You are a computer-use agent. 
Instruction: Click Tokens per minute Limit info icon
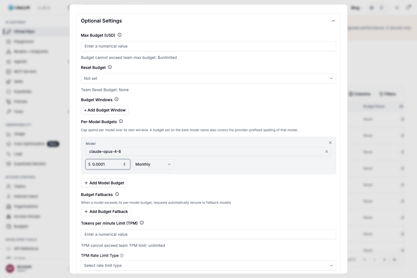pos(142,223)
